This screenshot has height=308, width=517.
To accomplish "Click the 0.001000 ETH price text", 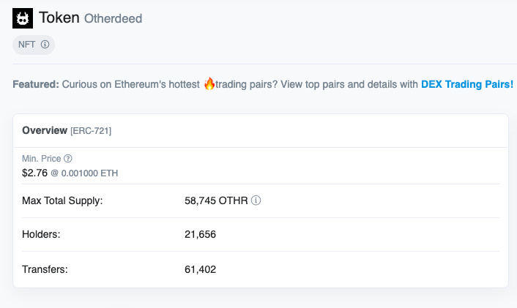I will [x=89, y=173].
